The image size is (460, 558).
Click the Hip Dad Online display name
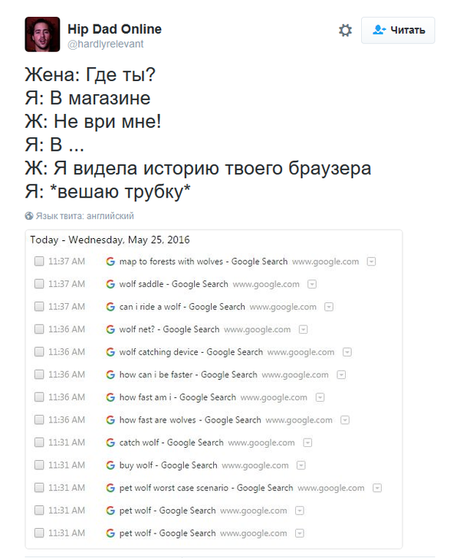click(x=114, y=29)
